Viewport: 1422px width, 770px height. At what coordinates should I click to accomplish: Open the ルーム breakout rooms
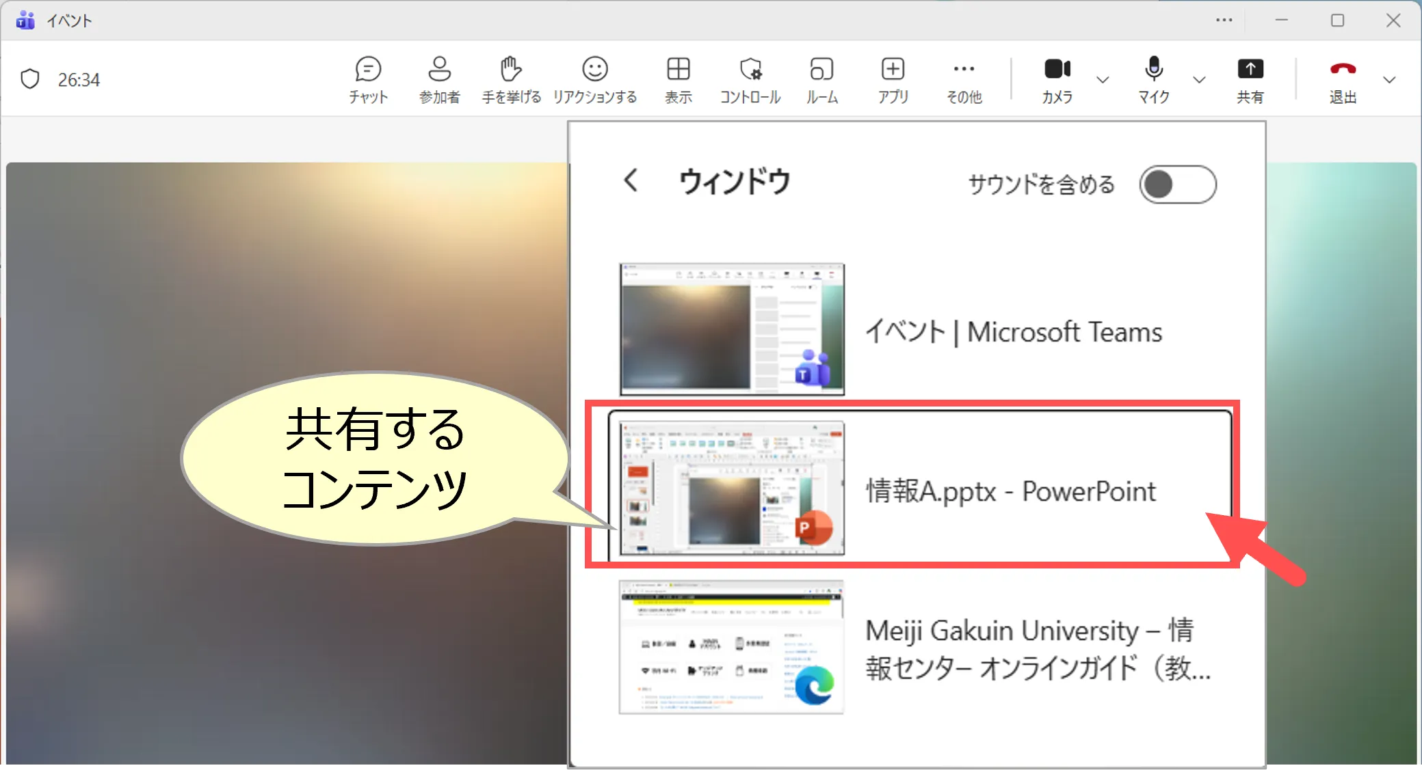[x=821, y=79]
